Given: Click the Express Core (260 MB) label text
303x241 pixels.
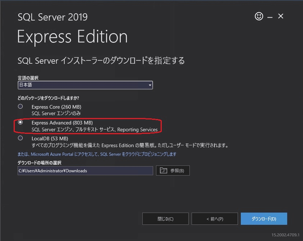Looking at the screenshot, I should 56,107.
